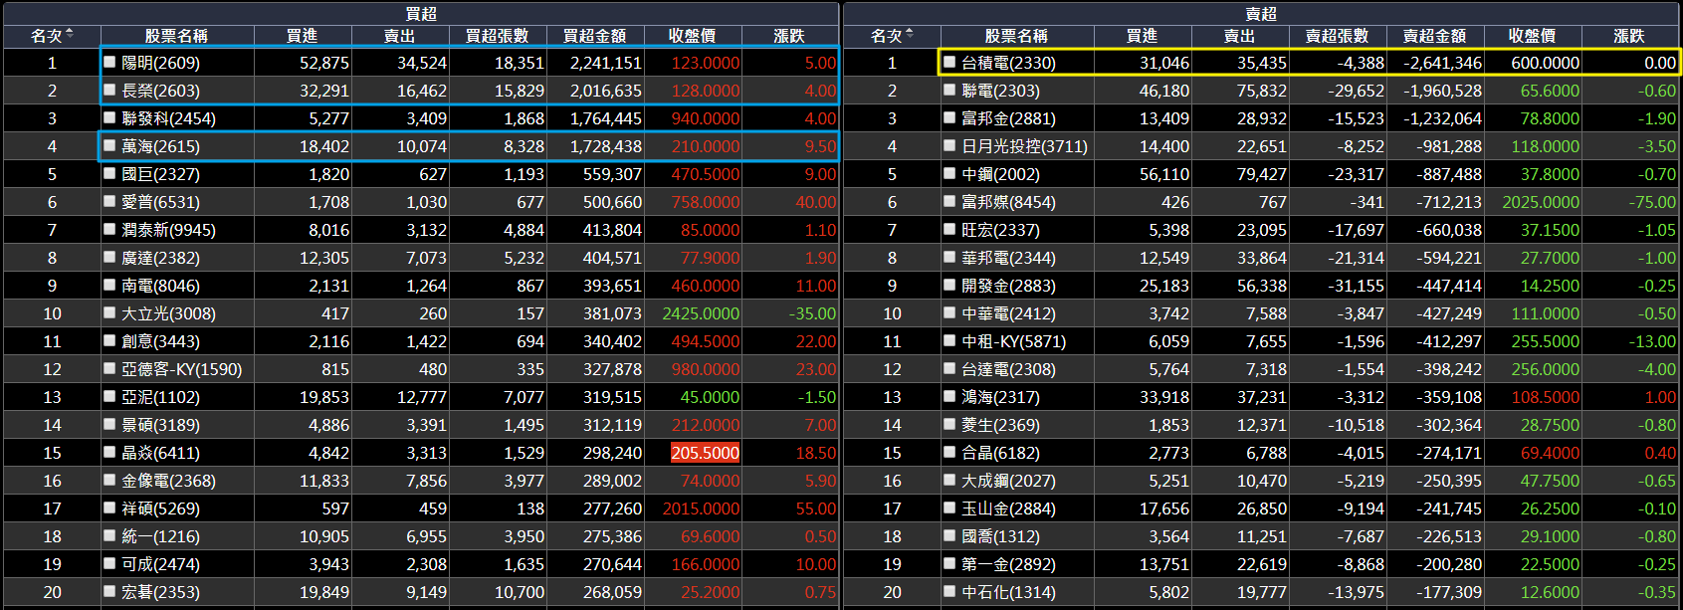Tick the checkbox beside 台積電(2330)
This screenshot has width=1683, height=610.
(x=950, y=62)
